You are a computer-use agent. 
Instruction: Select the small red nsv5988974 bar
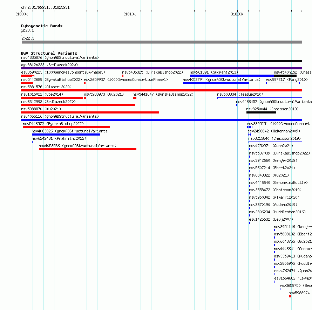coord(290,296)
